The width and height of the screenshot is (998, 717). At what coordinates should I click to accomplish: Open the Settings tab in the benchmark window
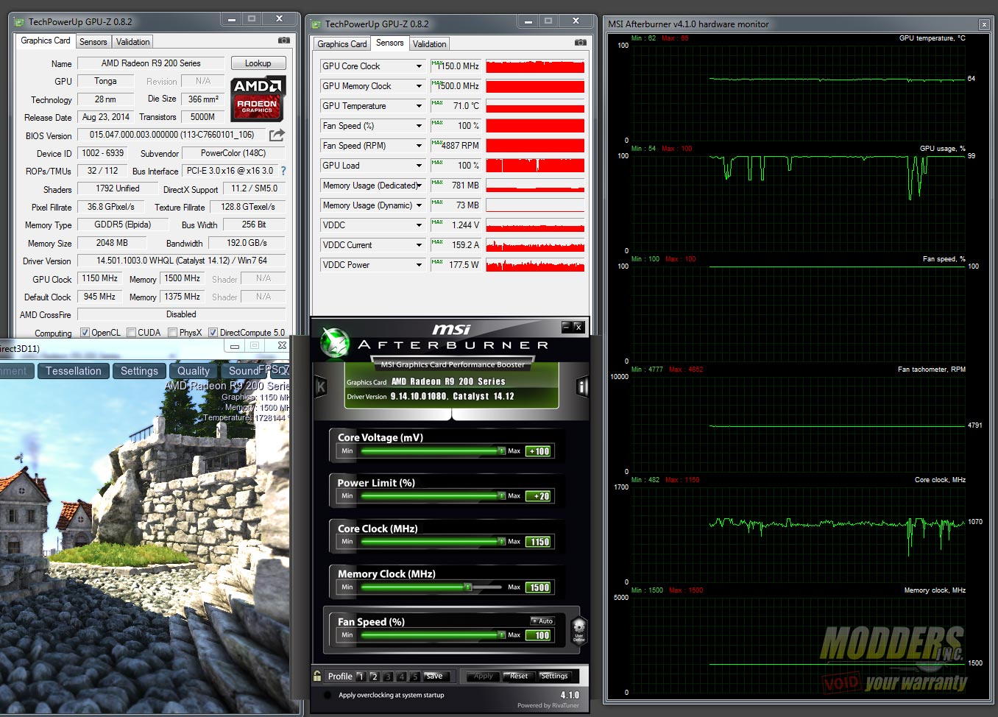click(x=139, y=371)
